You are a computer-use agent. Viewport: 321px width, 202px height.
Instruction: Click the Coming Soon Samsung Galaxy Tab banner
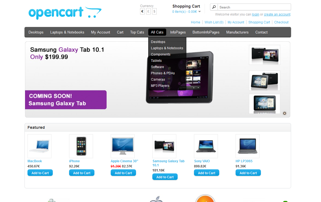point(66,100)
